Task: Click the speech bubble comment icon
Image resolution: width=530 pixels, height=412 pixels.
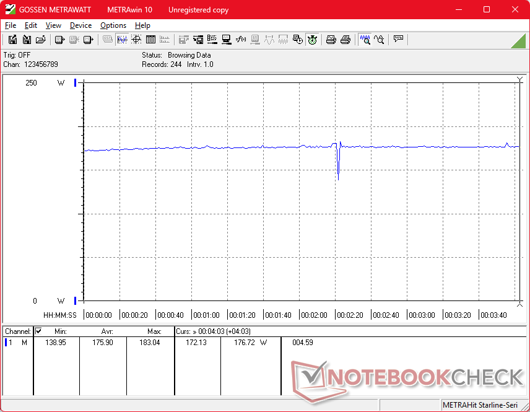Action: click(x=398, y=40)
